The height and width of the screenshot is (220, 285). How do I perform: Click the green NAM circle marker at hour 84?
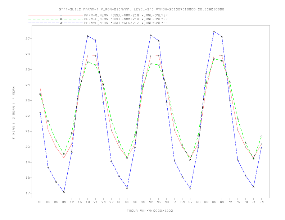pyautogui.click(x=261, y=137)
